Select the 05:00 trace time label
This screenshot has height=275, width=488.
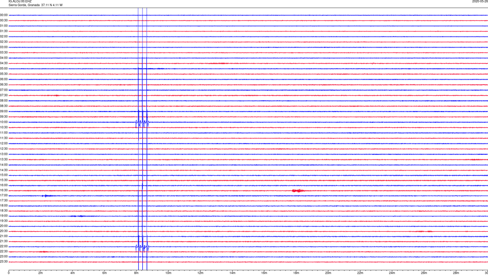pos(4,69)
